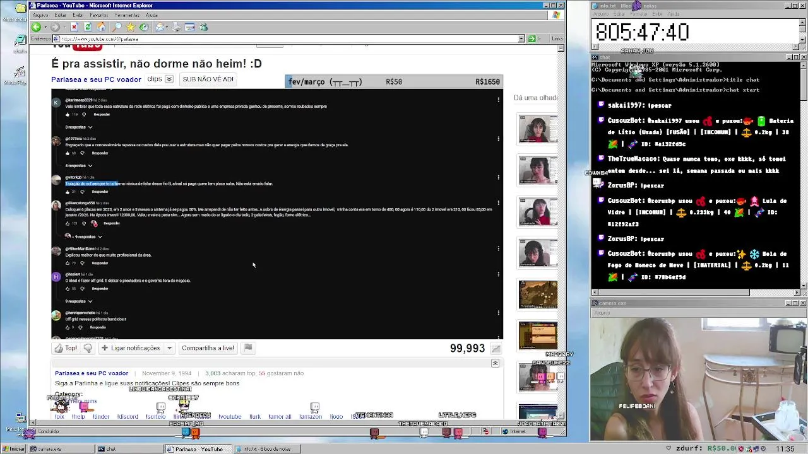This screenshot has height=454, width=808.
Task: Open Favorites star in IE toolbar
Action: 131,27
